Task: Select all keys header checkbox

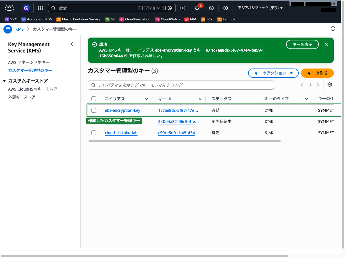Action: [94, 99]
